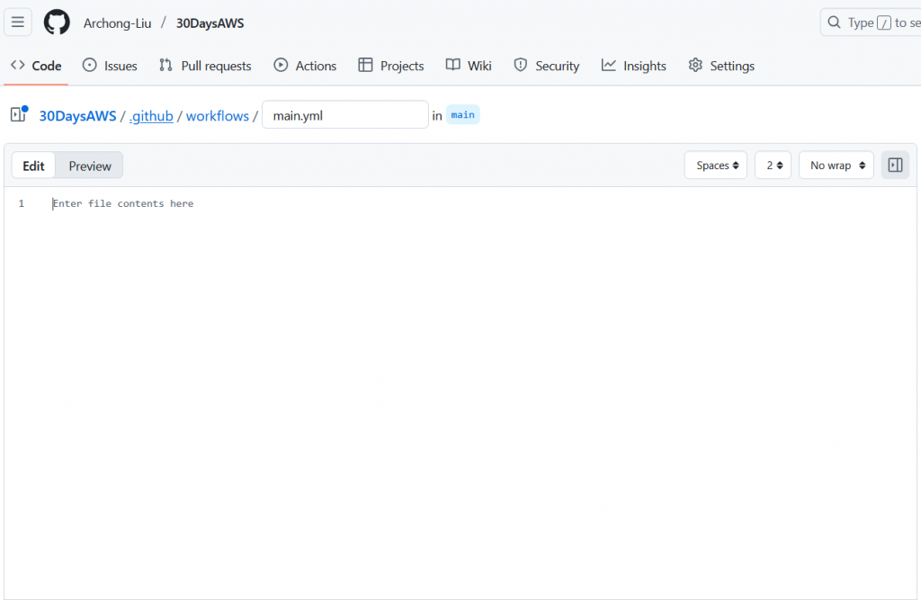Open the Security tab
This screenshot has width=921, height=600.
pyautogui.click(x=546, y=66)
